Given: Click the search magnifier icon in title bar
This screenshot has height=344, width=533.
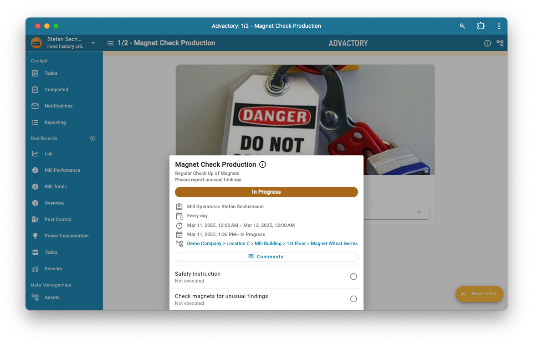Looking at the screenshot, I should tap(462, 26).
